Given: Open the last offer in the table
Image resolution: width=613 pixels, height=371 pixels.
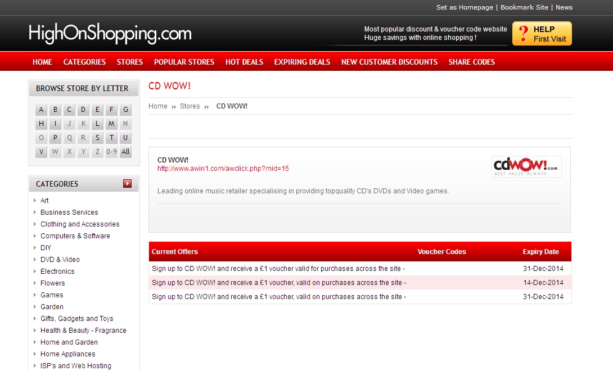Looking at the screenshot, I should pos(360,297).
